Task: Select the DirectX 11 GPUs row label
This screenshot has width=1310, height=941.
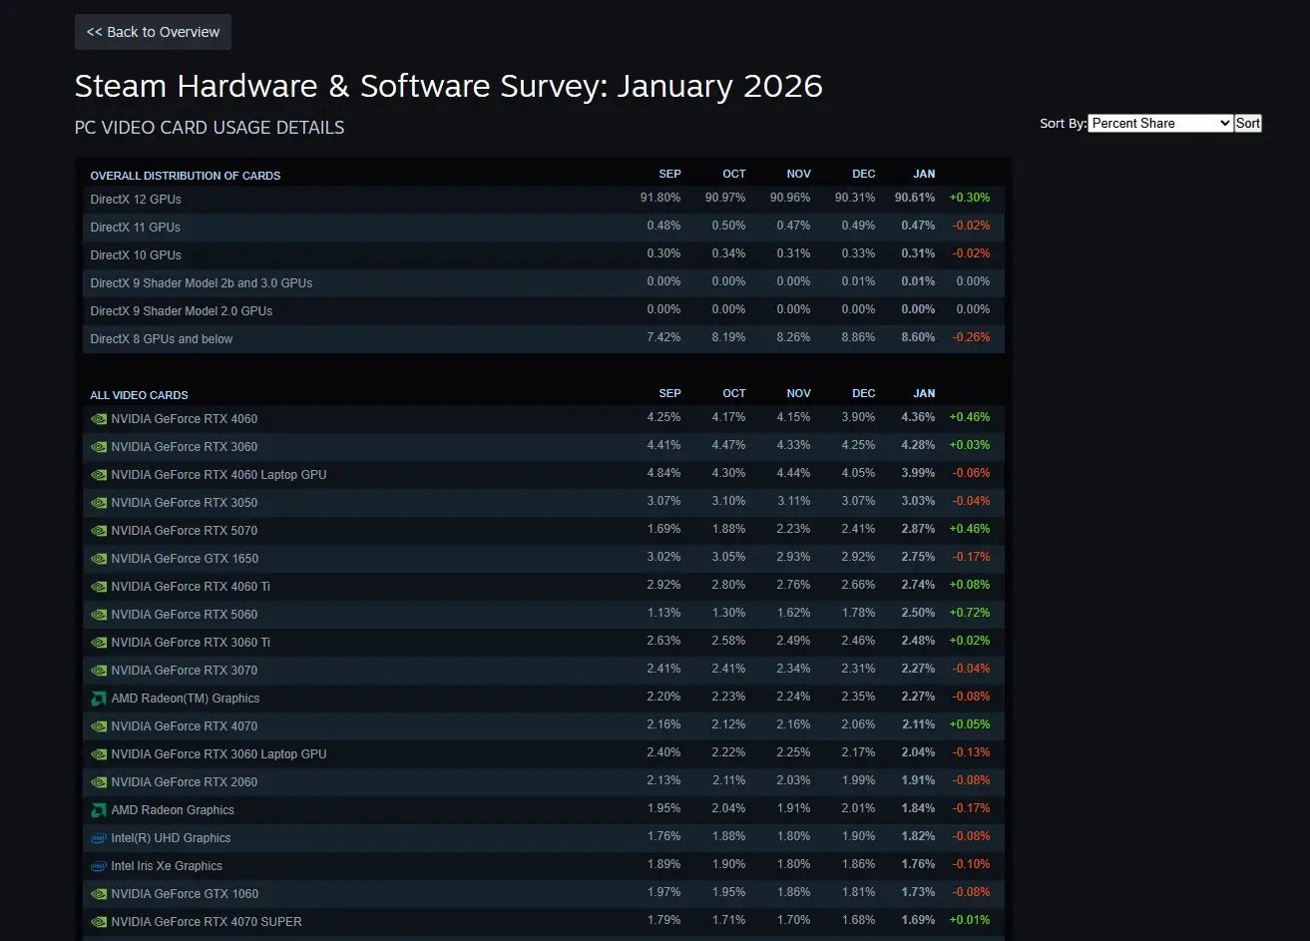Action: (x=136, y=228)
